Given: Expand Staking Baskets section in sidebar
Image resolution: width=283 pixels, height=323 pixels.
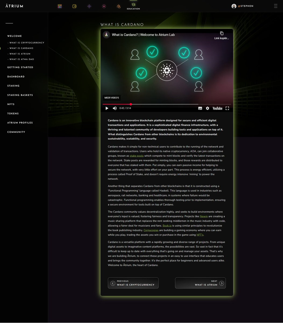Looking at the screenshot, I should point(20,95).
